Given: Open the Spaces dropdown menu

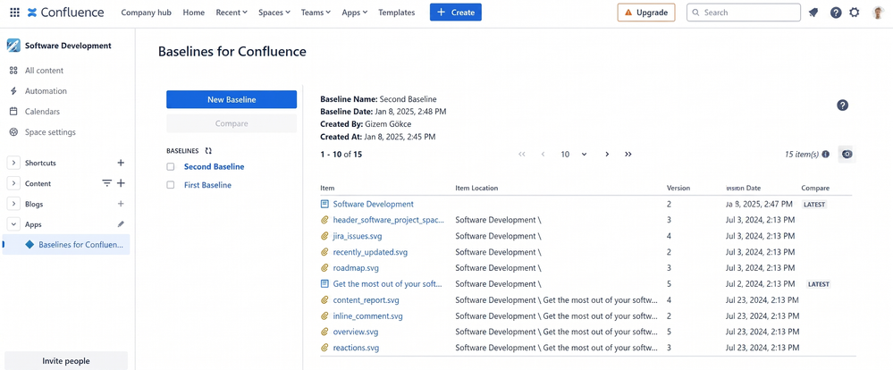Looking at the screenshot, I should pos(274,13).
